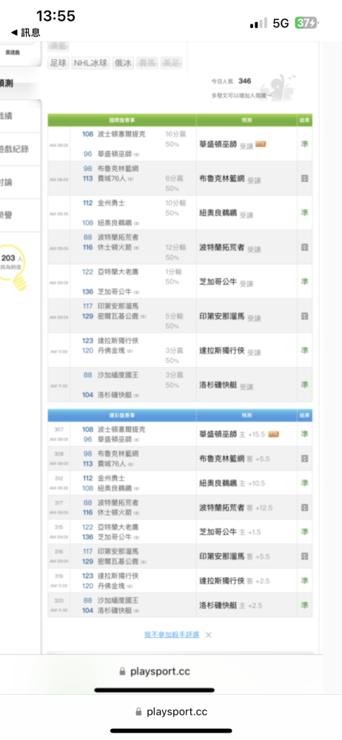Click 我不參加殺手評選 link
342x740 pixels.
point(172,635)
